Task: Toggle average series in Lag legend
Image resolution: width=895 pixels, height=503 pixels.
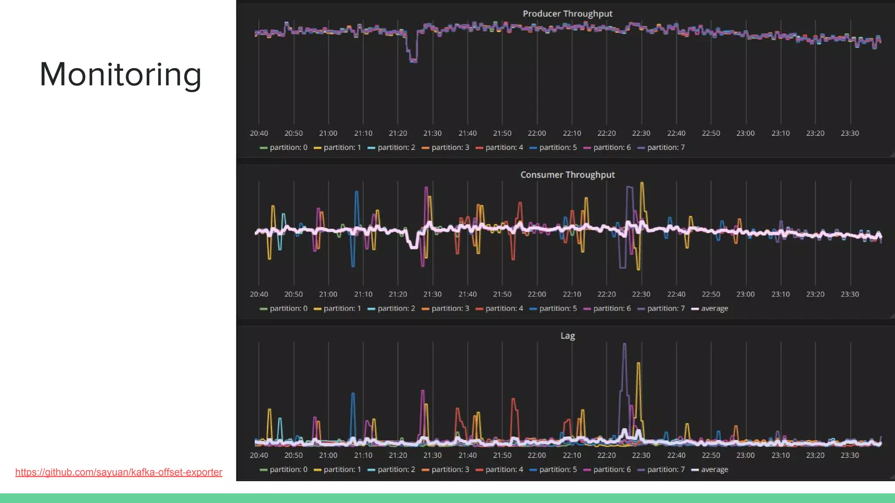Action: click(714, 470)
